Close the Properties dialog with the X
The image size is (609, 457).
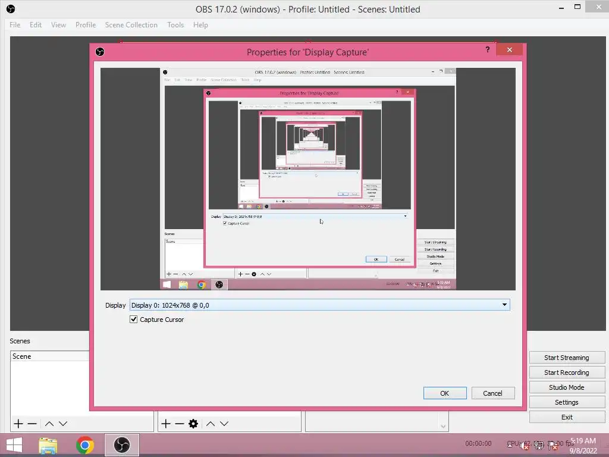(509, 50)
